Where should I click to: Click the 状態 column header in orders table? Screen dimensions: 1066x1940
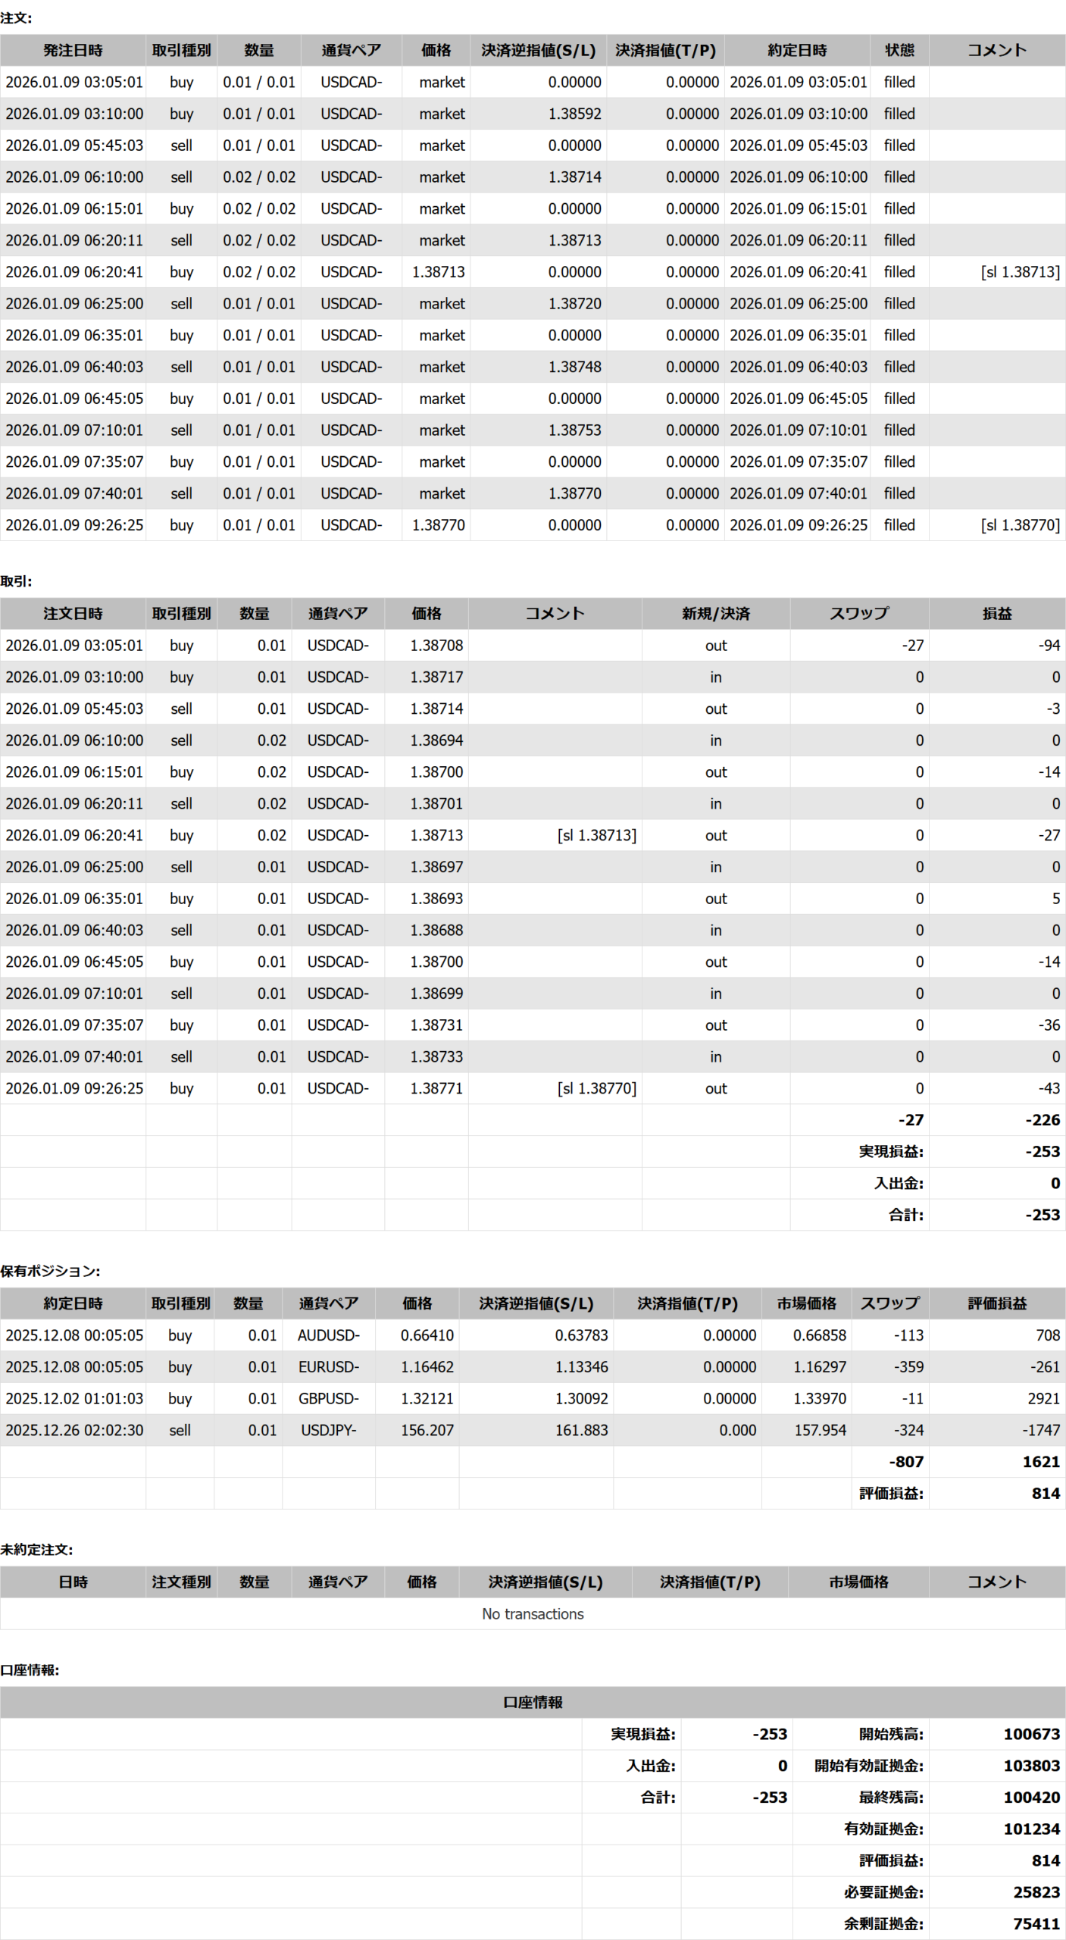coord(899,50)
